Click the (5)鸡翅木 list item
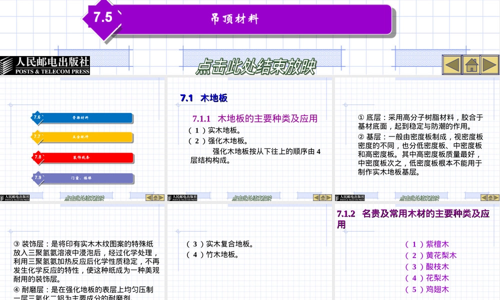500x300 pixels. tap(427, 289)
